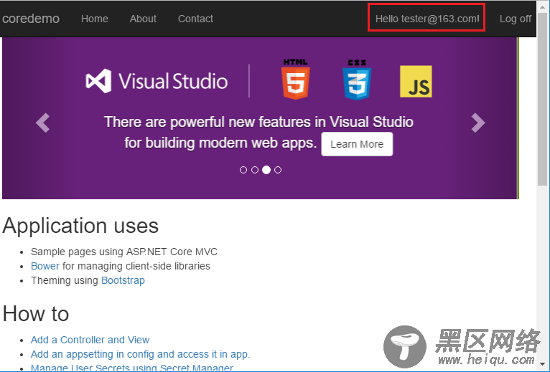Click the vertical scrollbar thumb
The image size is (550, 372).
pos(543,98)
